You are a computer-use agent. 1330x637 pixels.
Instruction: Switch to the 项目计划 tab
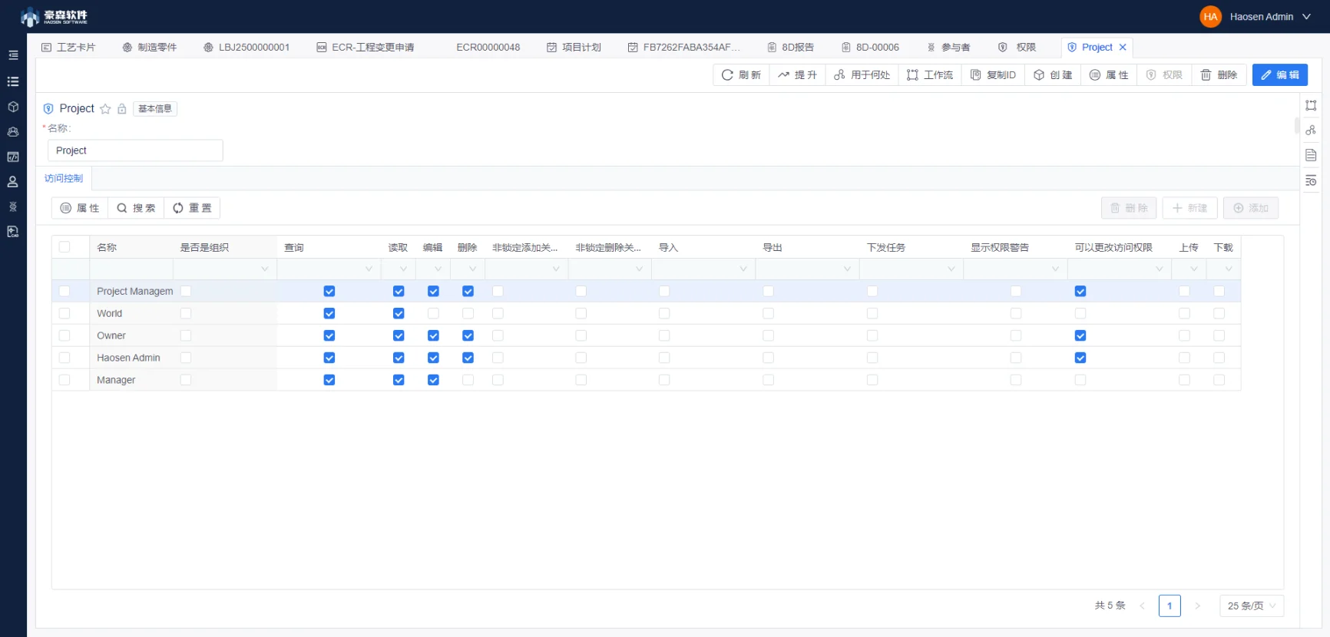(574, 47)
